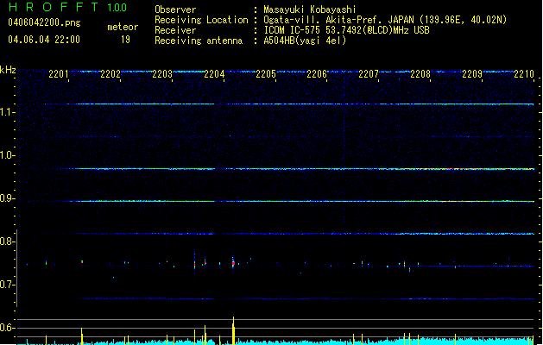The width and height of the screenshot is (543, 345).
Task: Click the 2207 time marker
Action: (x=369, y=74)
